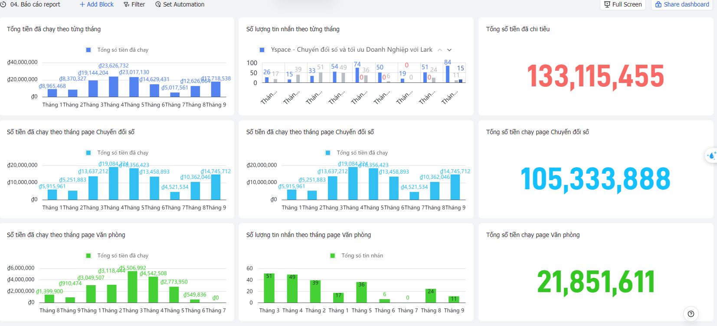The width and height of the screenshot is (717, 326).
Task: Click the green bar labeled 51 for Tháng 3
Action: 269,288
